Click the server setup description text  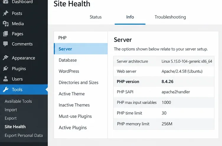click(x=161, y=49)
